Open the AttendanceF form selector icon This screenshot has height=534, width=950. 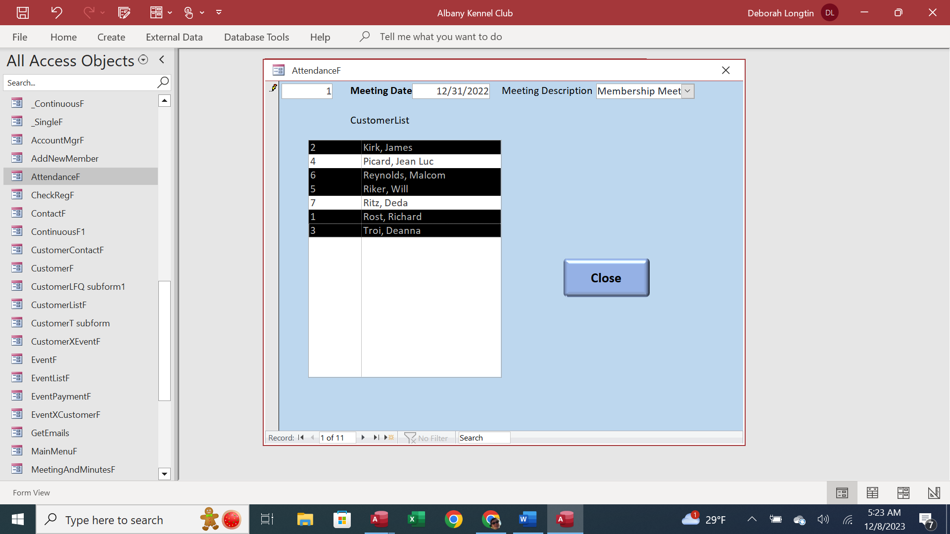tap(279, 70)
